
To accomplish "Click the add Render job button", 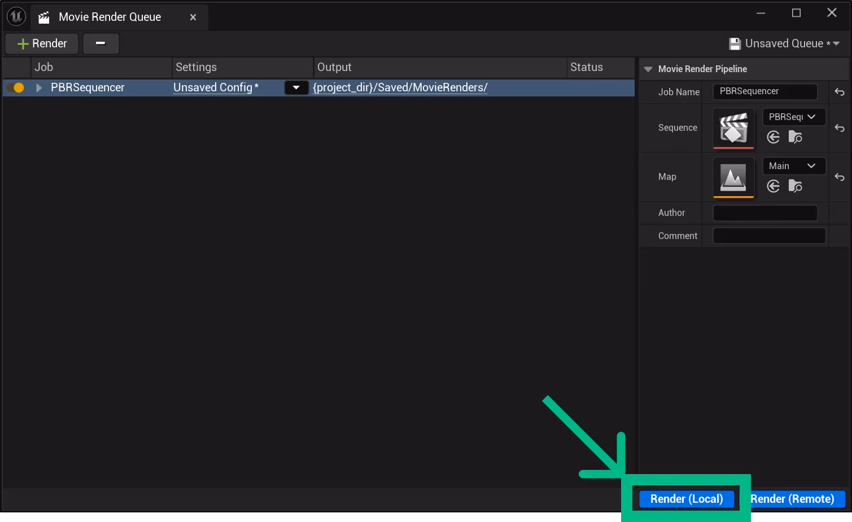I will coord(42,43).
